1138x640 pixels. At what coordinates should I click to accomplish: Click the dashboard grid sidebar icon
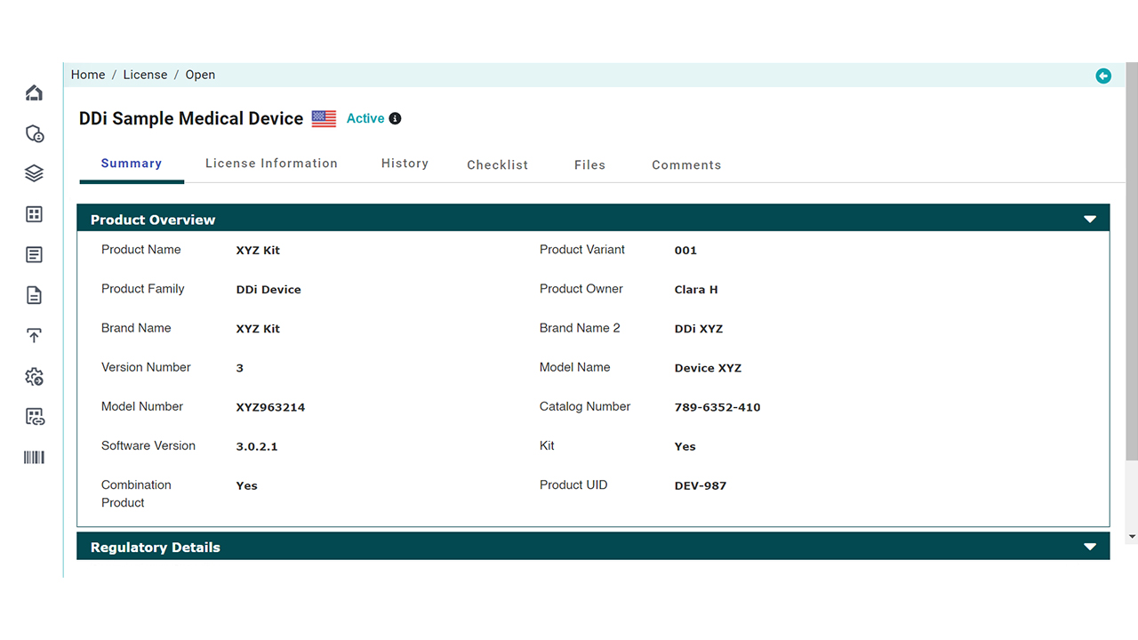(x=34, y=214)
